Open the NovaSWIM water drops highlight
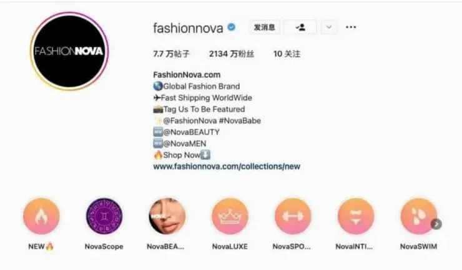The width and height of the screenshot is (462, 270). tap(418, 216)
